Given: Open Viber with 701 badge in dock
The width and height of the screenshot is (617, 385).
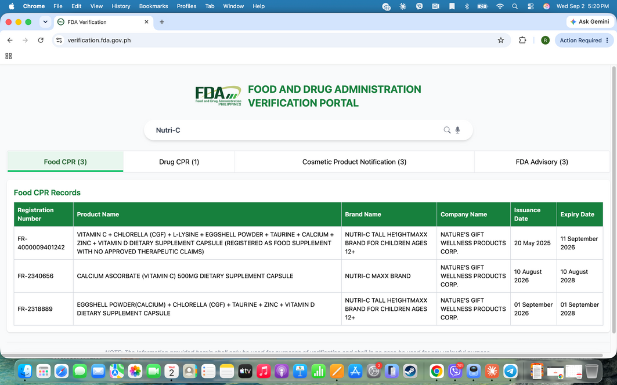Looking at the screenshot, I should 455,371.
